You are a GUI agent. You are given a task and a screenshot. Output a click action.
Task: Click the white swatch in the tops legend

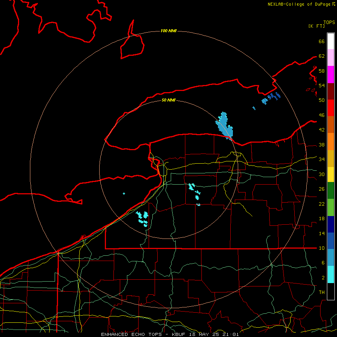(x=331, y=41)
